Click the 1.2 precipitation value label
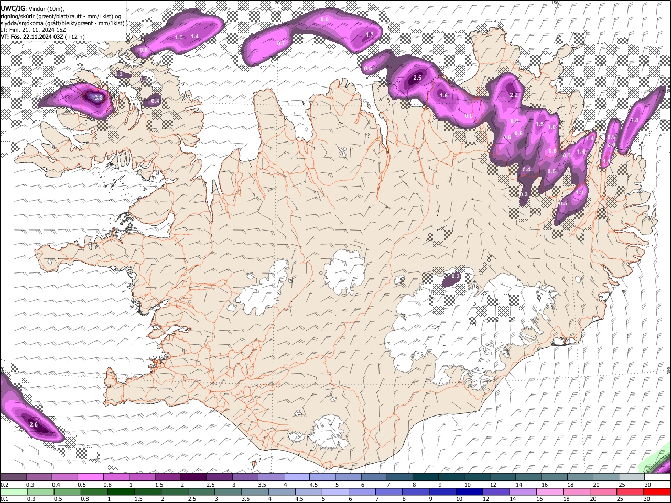 (x=179, y=37)
